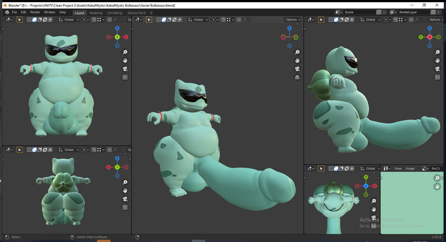Select the box-select tool icon in top-left viewport header
Screen dimensions: 446x242
point(20,20)
